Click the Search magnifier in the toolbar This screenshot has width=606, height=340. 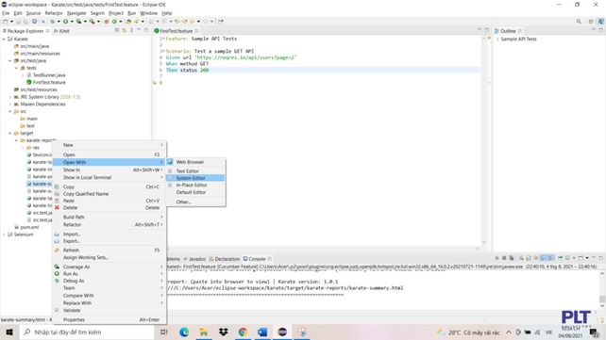tap(579, 22)
